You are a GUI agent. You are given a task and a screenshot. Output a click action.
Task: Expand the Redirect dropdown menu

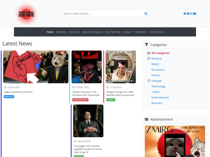pyautogui.click(x=141, y=32)
